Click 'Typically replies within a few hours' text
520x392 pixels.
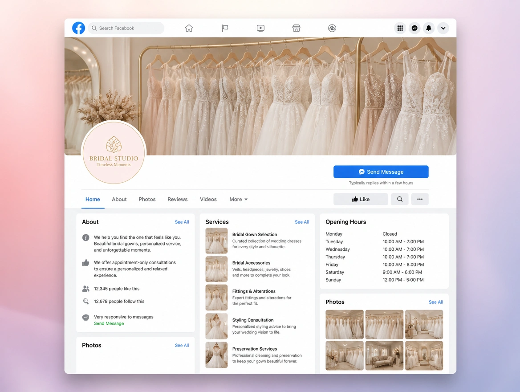point(381,183)
